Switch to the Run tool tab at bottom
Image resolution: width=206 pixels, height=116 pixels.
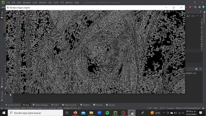tap(26, 105)
